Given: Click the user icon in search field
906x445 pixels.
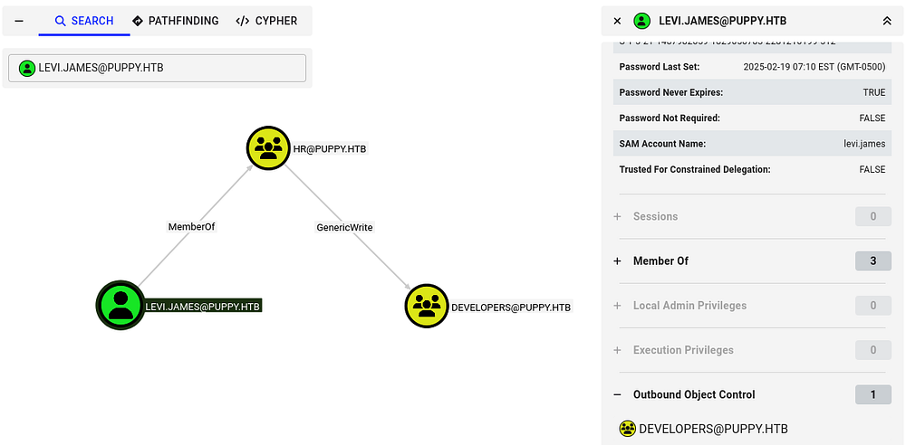Looking at the screenshot, I should (27, 68).
